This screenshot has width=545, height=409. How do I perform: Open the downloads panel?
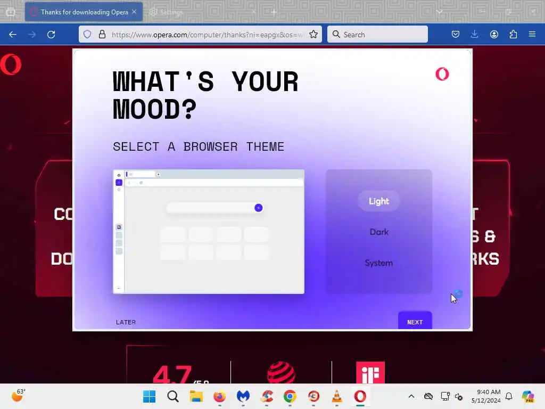[x=474, y=34]
